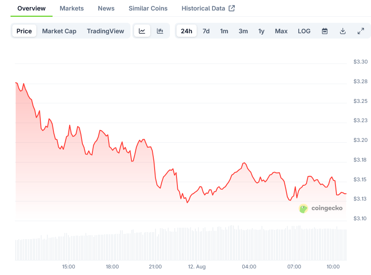The image size is (371, 275).
Task: Set time range to 1m
Action: (x=224, y=31)
